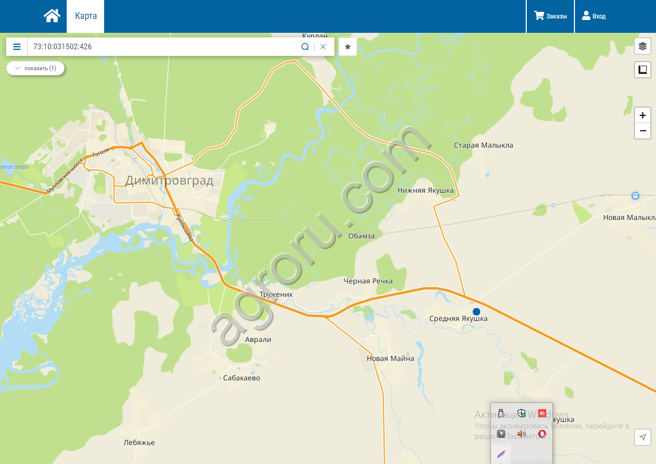This screenshot has width=656, height=464.
Task: Click the Обамза label
Action: (x=362, y=236)
